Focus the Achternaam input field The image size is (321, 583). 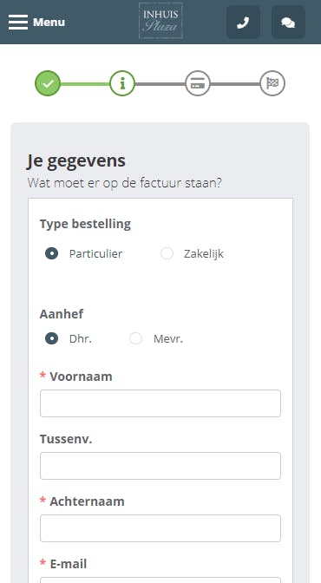pyautogui.click(x=160, y=528)
